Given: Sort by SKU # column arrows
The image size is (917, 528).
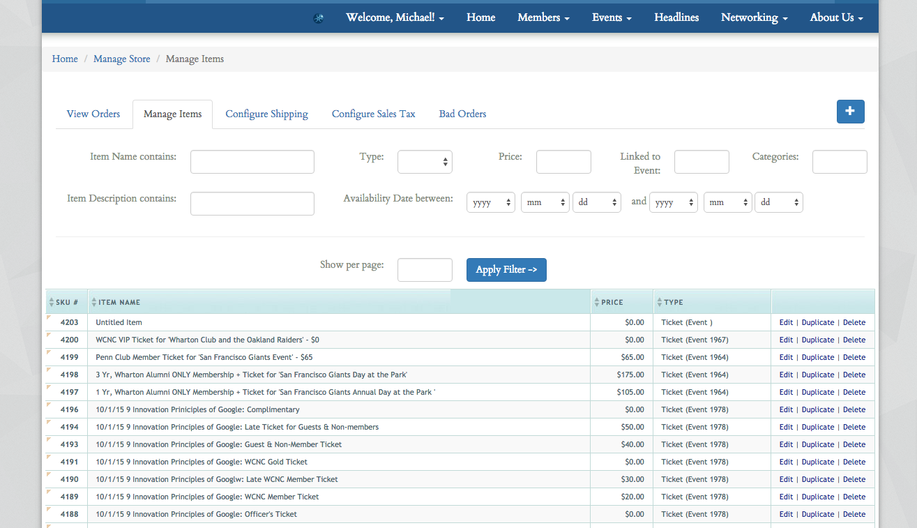Looking at the screenshot, I should [x=51, y=302].
